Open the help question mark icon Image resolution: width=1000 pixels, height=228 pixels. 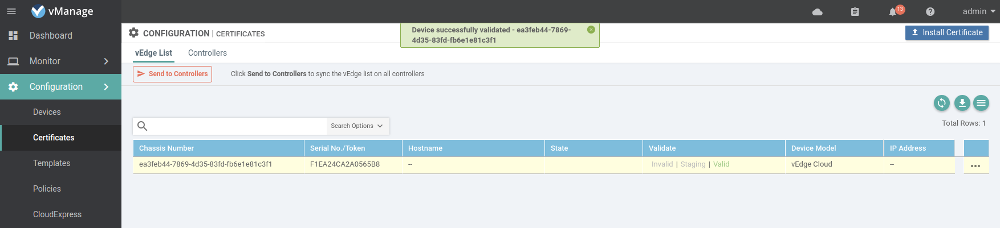click(930, 12)
